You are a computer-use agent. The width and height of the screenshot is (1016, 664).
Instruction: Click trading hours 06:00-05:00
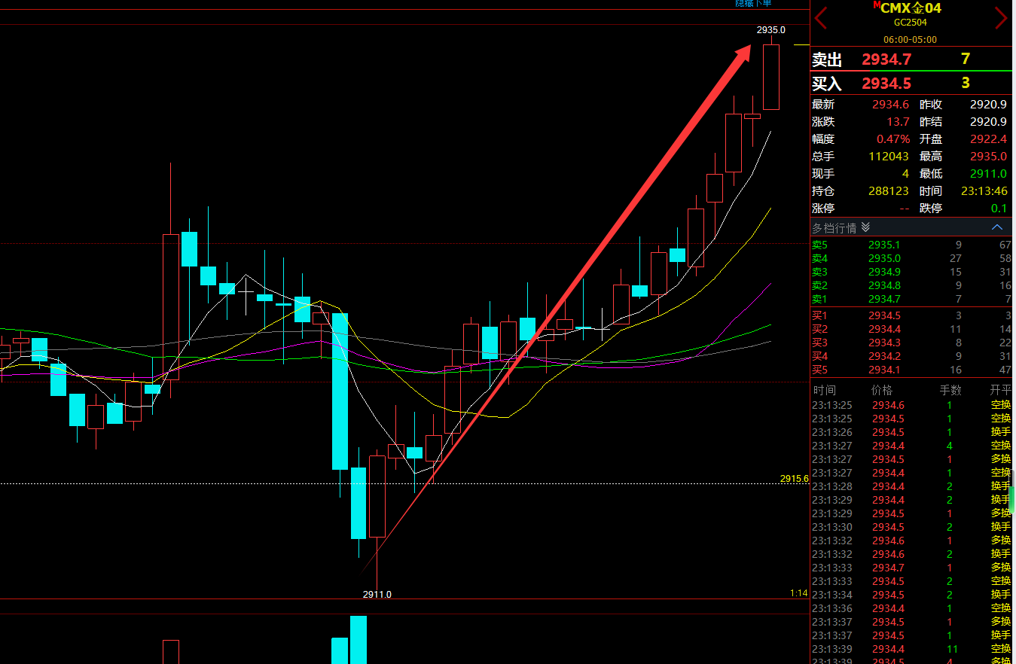click(910, 39)
